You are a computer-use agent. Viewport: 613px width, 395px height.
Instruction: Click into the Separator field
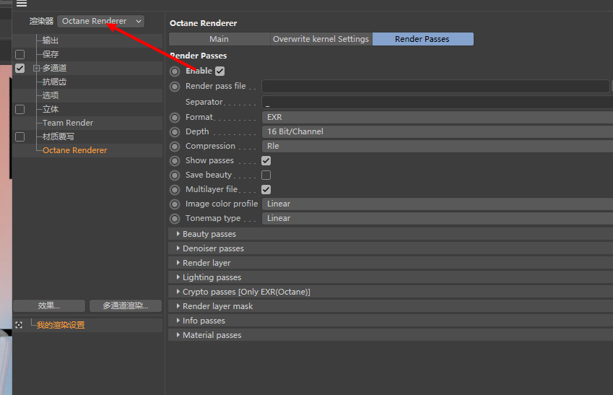[x=438, y=103]
